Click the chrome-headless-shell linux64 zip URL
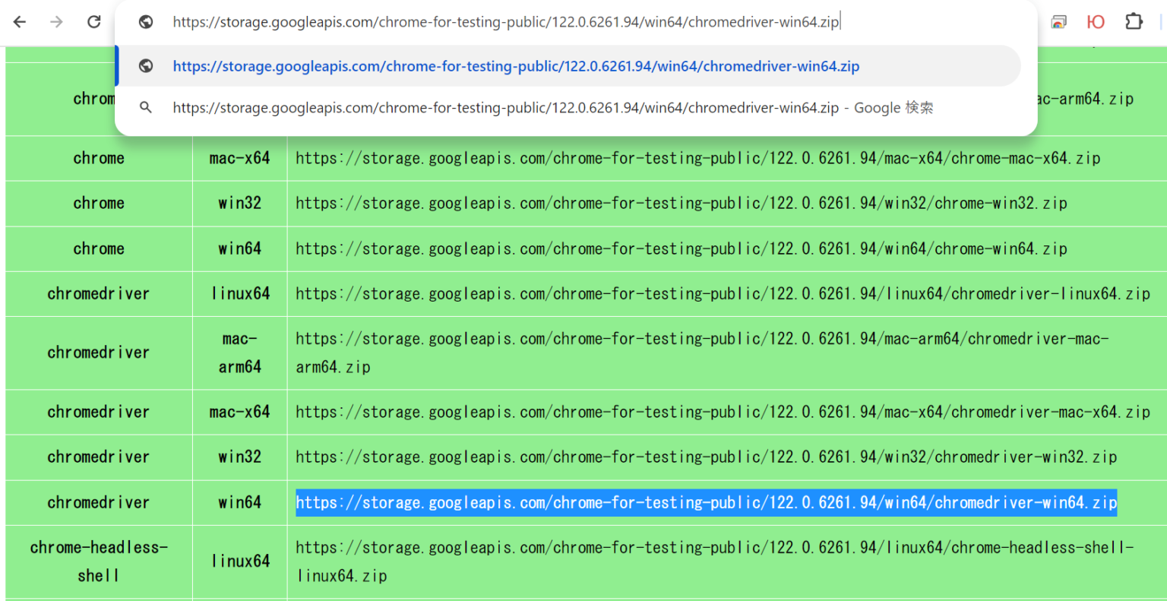Viewport: 1167px width, 601px height. pyautogui.click(x=714, y=548)
